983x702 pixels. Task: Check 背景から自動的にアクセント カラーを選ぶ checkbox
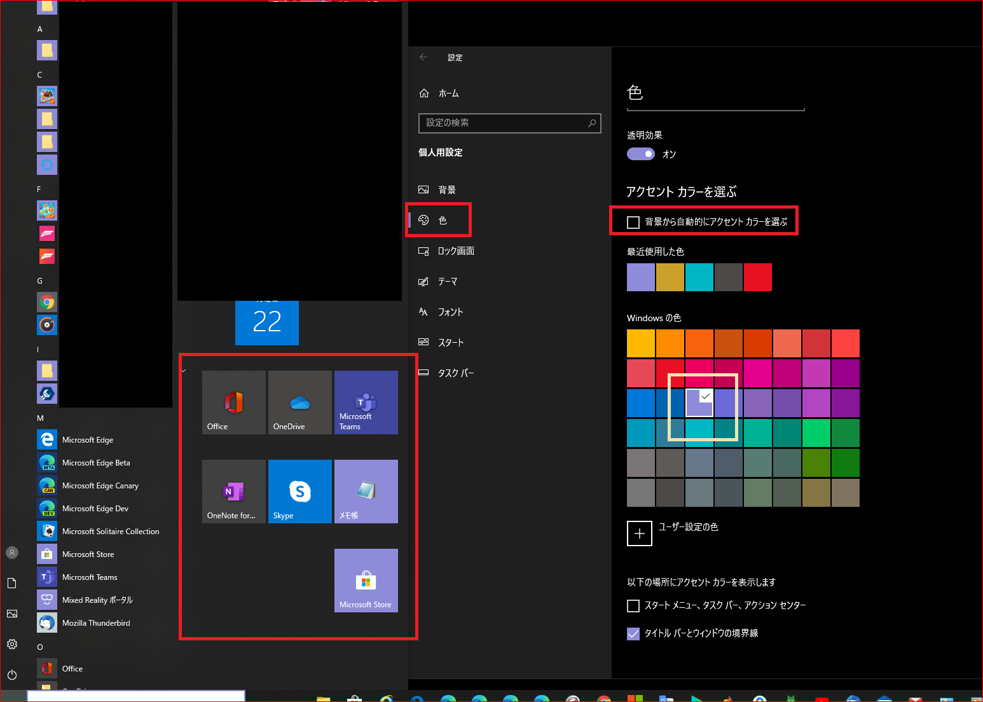[633, 222]
